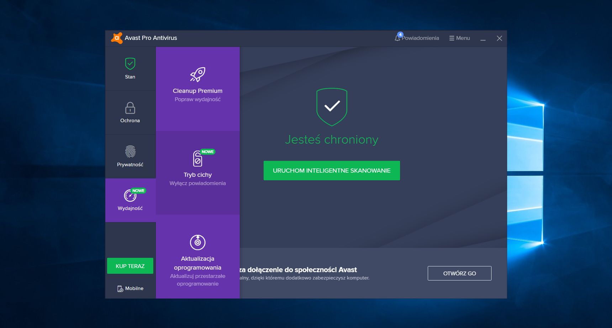The width and height of the screenshot is (612, 328).
Task: Click the Cleanup Premium rocket icon
Action: pyautogui.click(x=198, y=74)
